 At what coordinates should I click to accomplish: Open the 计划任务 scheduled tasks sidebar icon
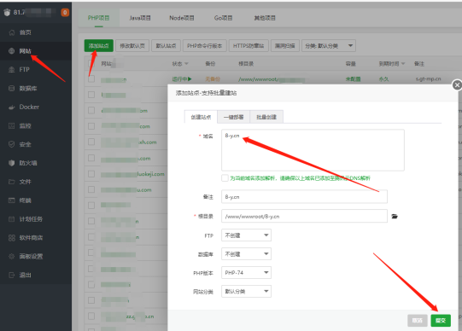pyautogui.click(x=11, y=219)
